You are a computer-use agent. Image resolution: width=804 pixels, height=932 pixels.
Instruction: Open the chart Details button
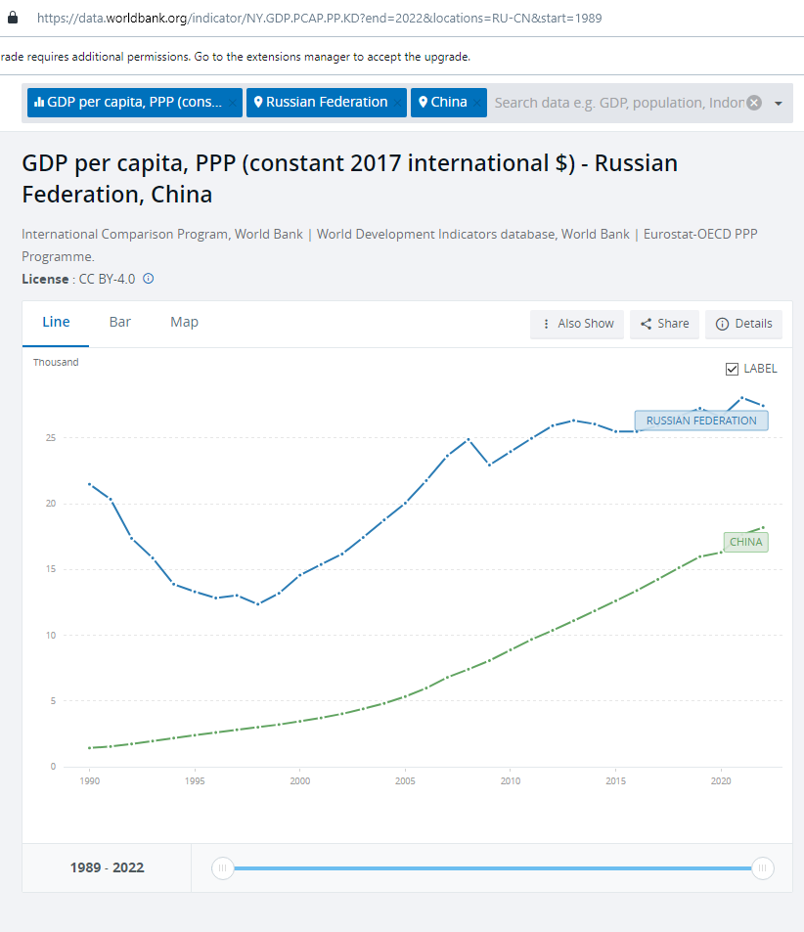coord(743,324)
